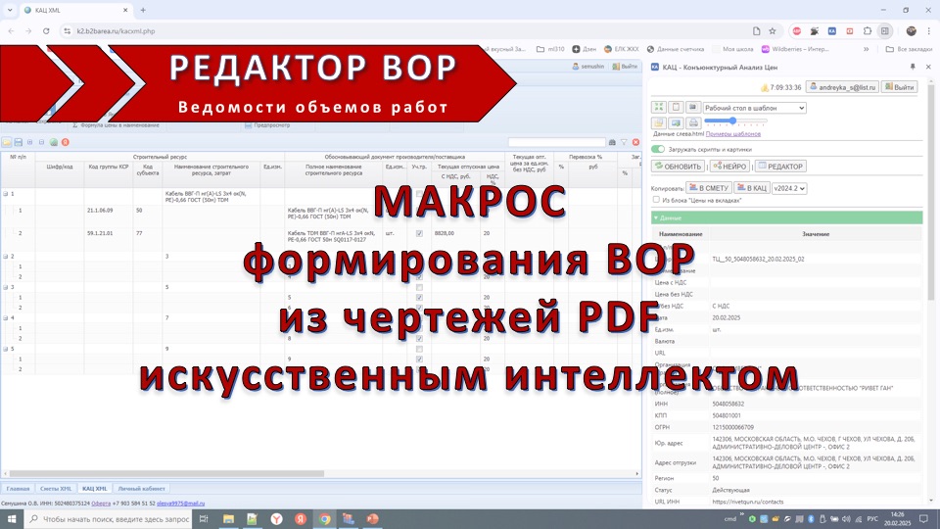The height and width of the screenshot is (529, 940).
Task: Collapse tree group 2 in the table
Action: click(x=6, y=256)
